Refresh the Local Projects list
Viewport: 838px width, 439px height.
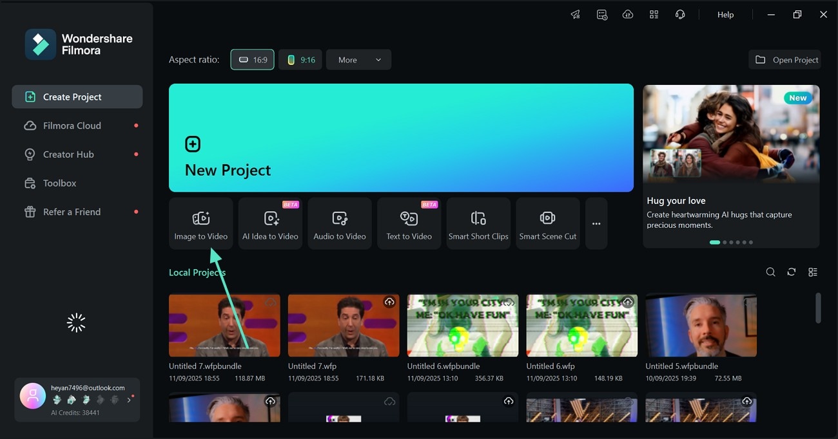coord(792,272)
